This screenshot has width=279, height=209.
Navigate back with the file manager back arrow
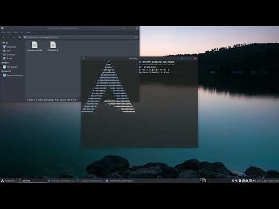point(3,37)
